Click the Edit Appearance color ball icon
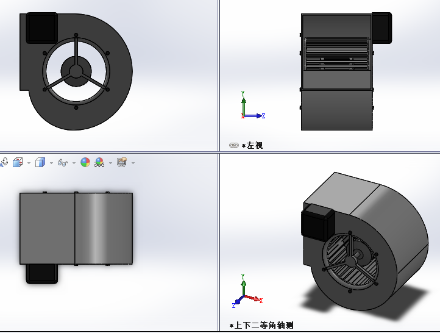Image resolution: width=440 pixels, height=333 pixels. click(85, 162)
